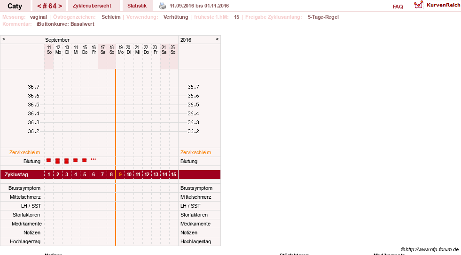Go to previous cycle via # 64 selector
Image resolution: width=461 pixels, height=255 pixels.
39,6
